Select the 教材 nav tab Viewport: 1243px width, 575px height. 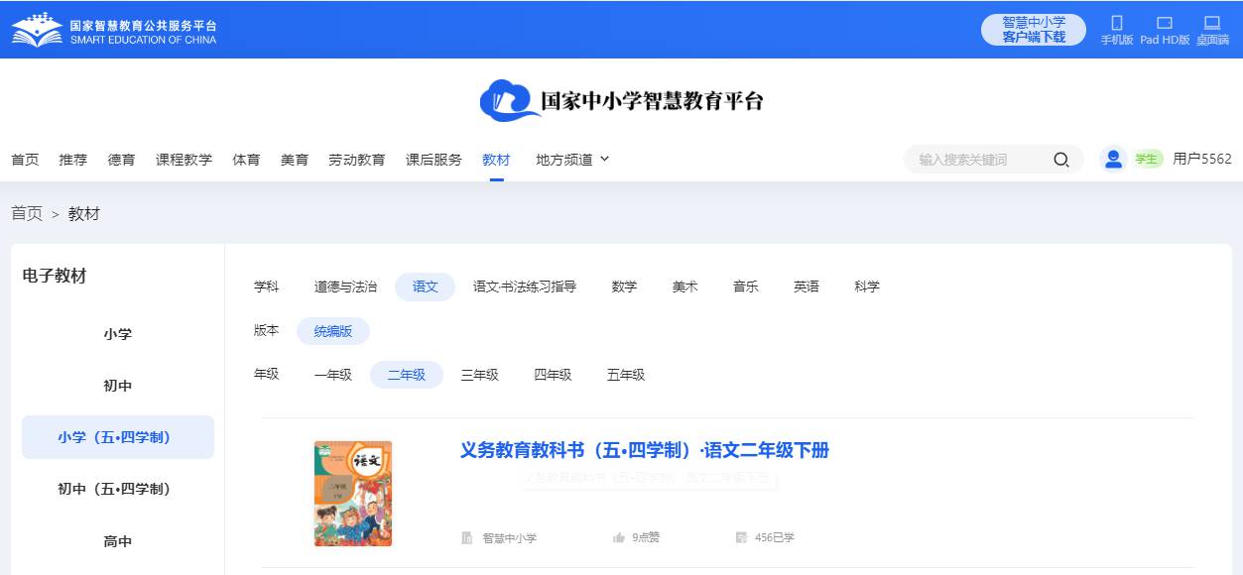(x=496, y=160)
